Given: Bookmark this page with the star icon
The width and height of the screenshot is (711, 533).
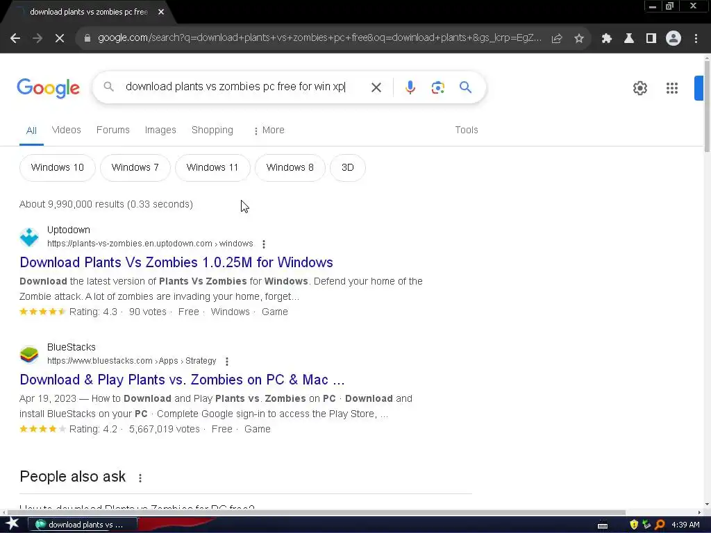Looking at the screenshot, I should click(579, 39).
